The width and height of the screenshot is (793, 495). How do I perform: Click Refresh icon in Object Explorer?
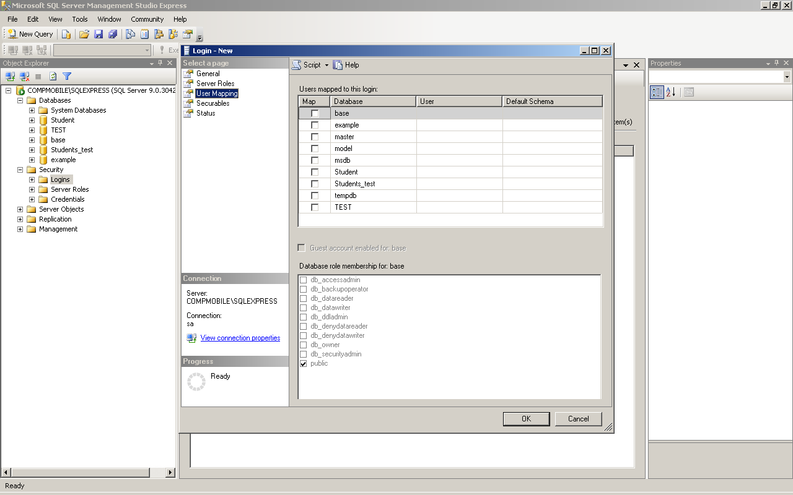click(53, 76)
